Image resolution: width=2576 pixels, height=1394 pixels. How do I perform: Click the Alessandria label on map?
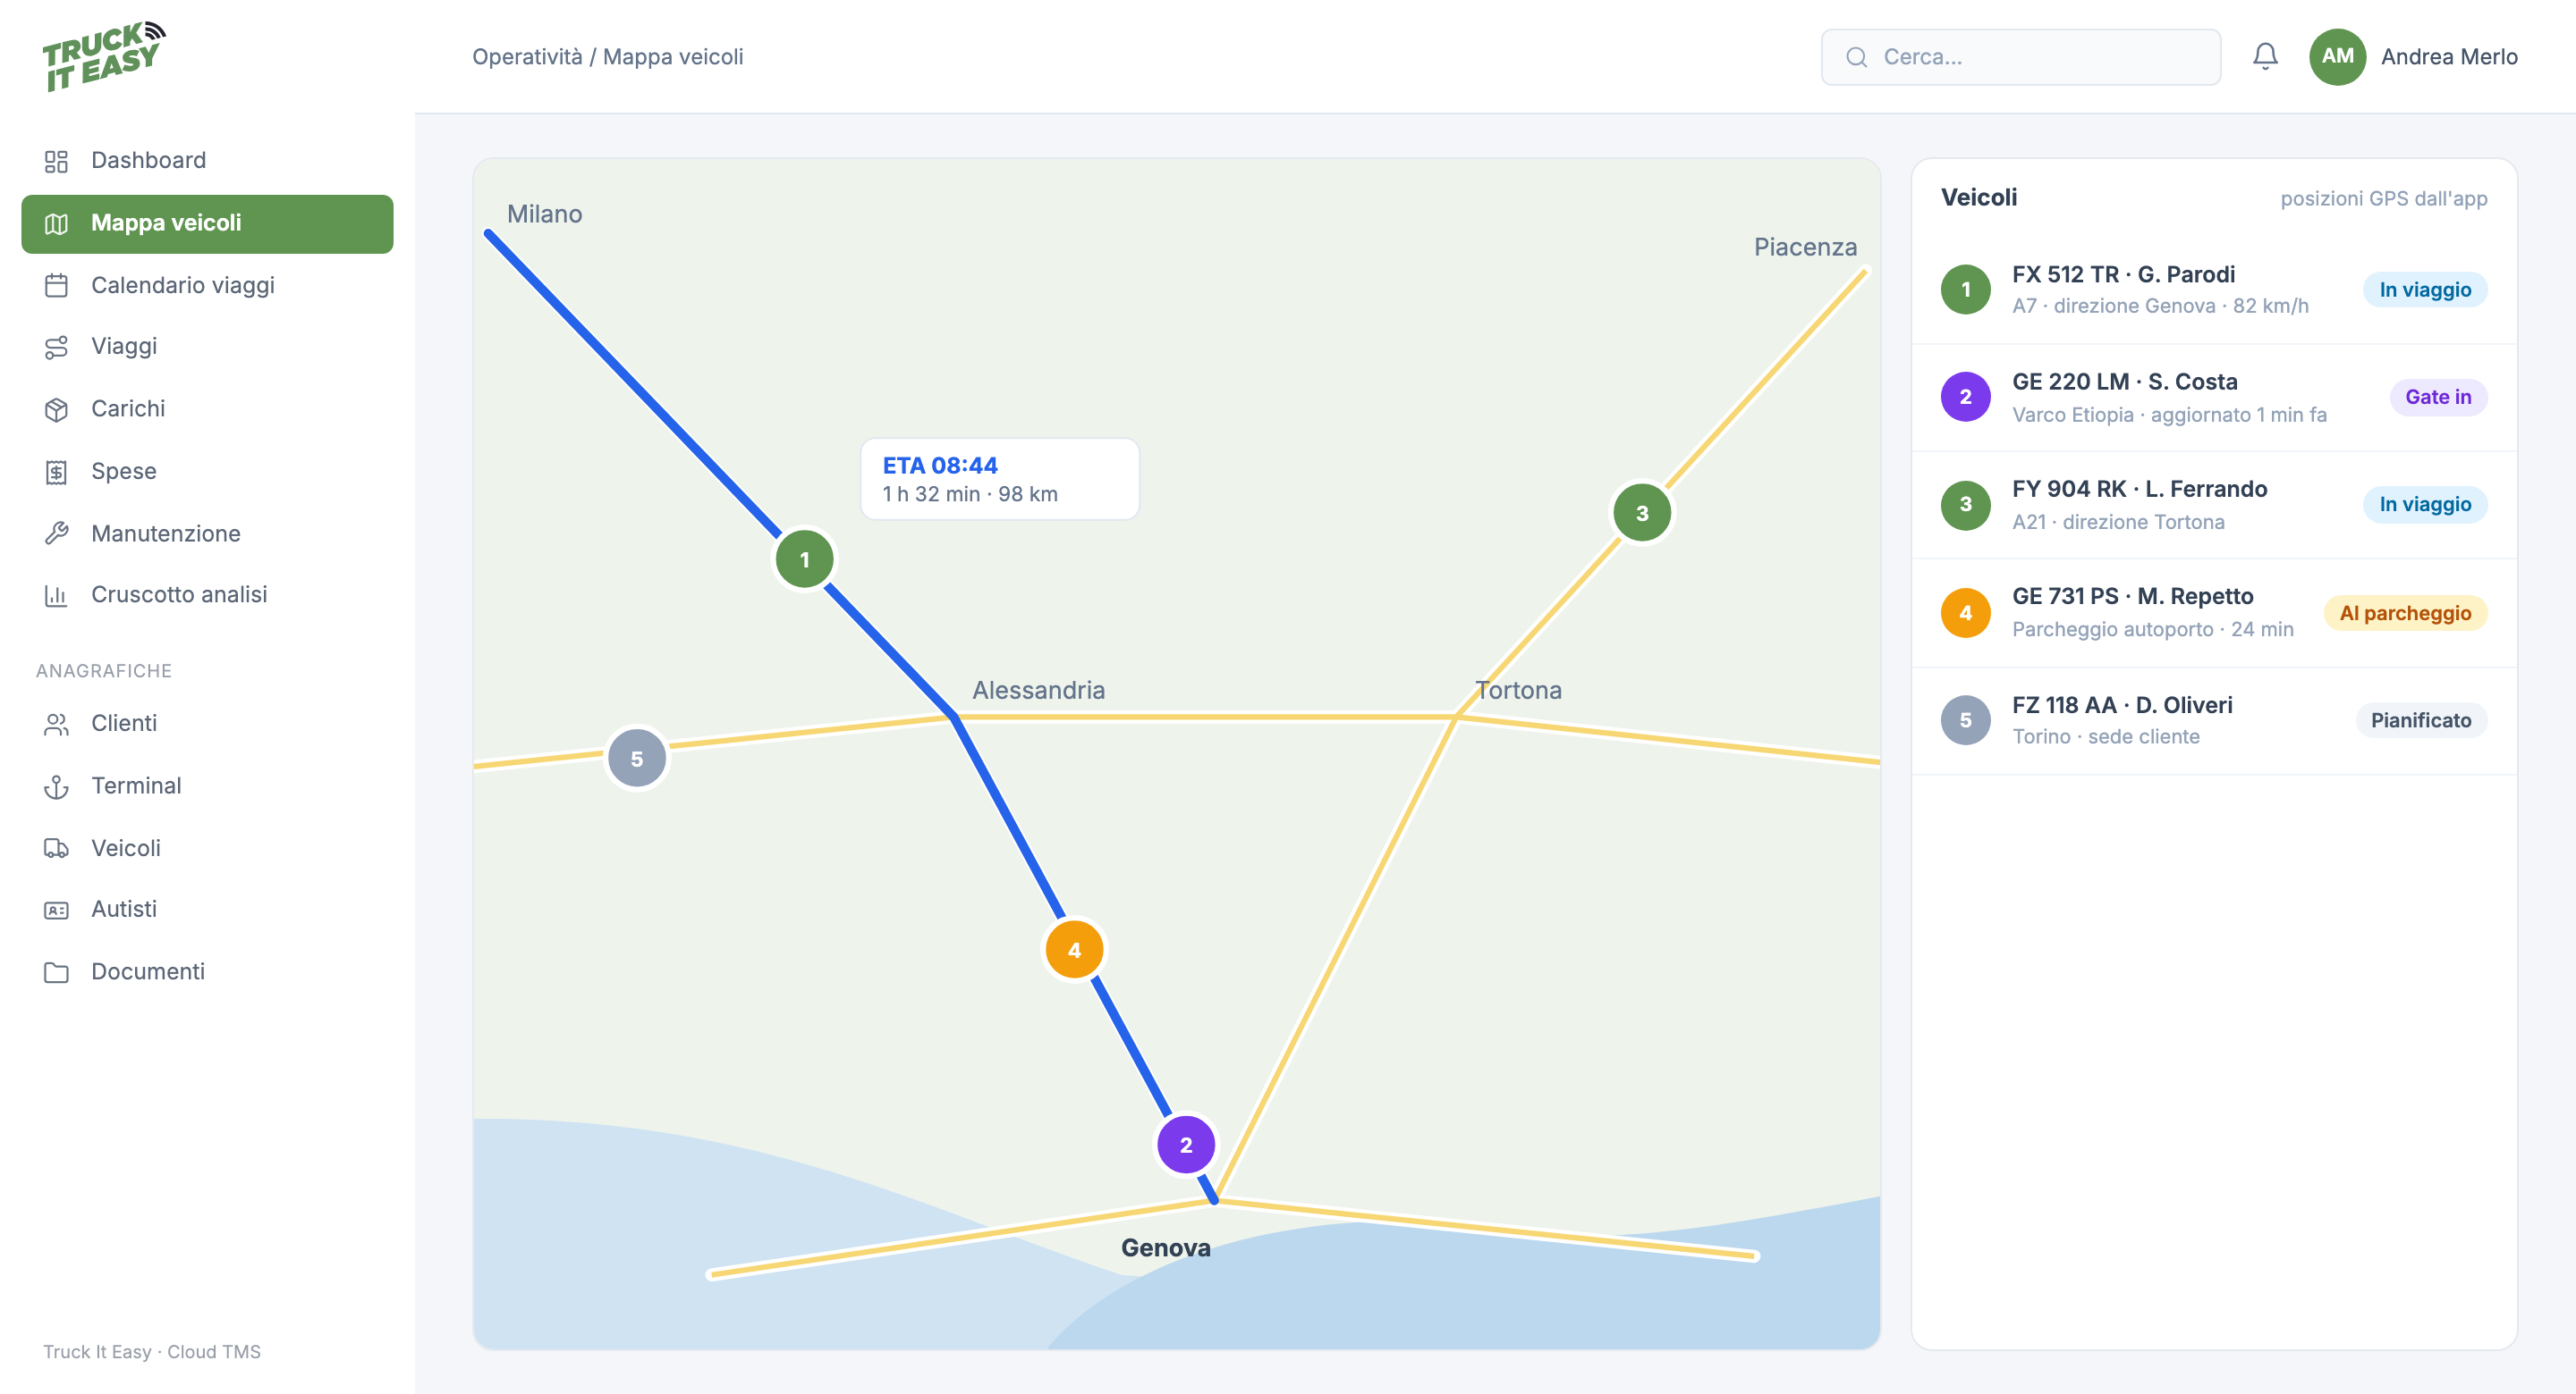1038,691
